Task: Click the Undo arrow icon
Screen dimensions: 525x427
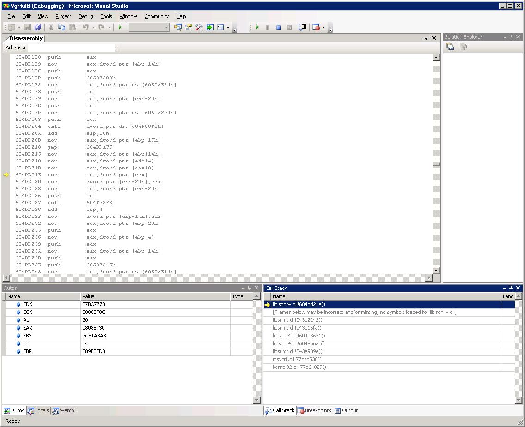Action: [86, 27]
